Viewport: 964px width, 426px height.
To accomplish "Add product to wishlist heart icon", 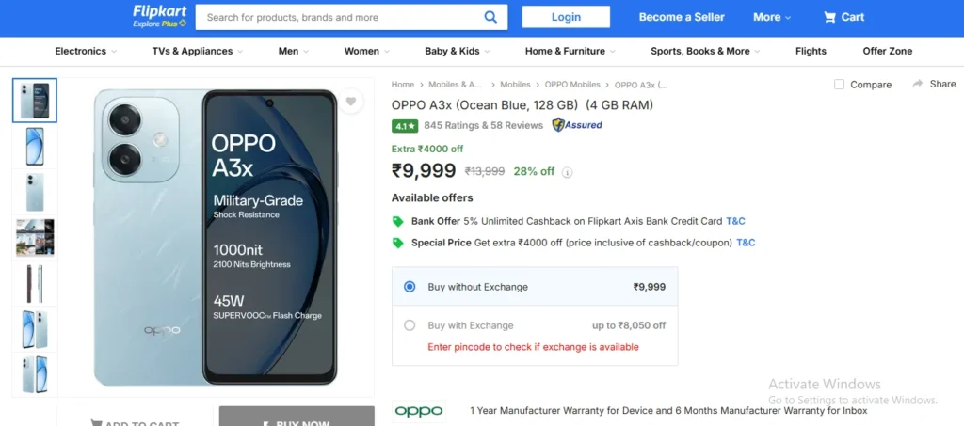I will (351, 102).
